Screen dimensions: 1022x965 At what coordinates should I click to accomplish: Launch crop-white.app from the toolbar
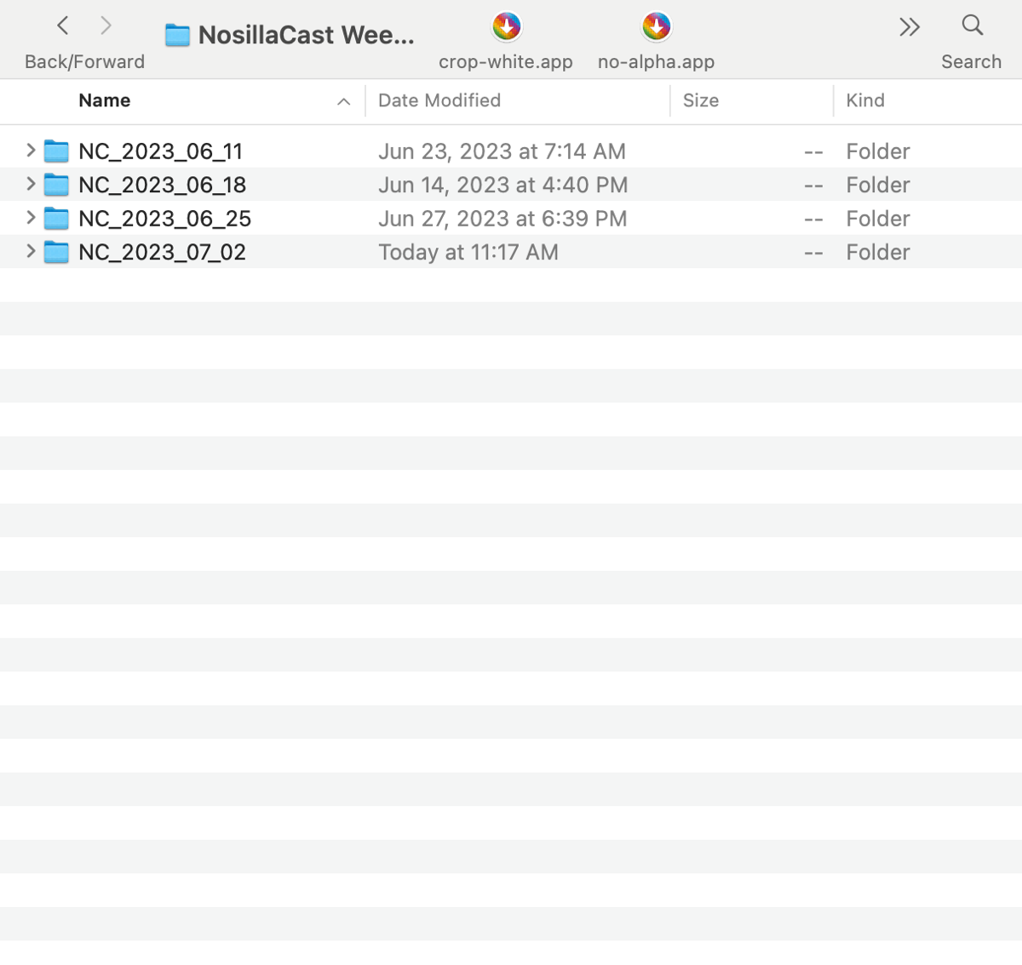pos(506,27)
